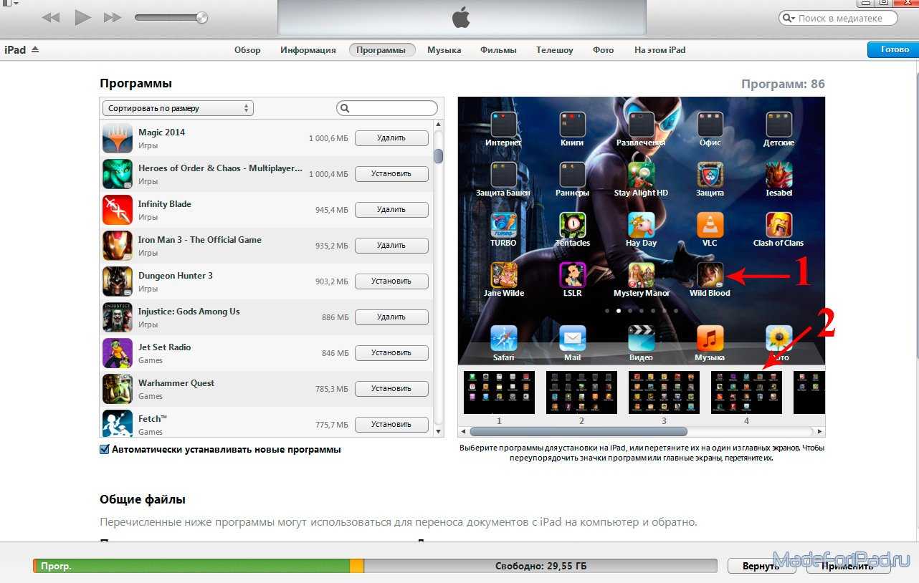
Task: Select the Clash of Clans icon
Action: tap(778, 225)
